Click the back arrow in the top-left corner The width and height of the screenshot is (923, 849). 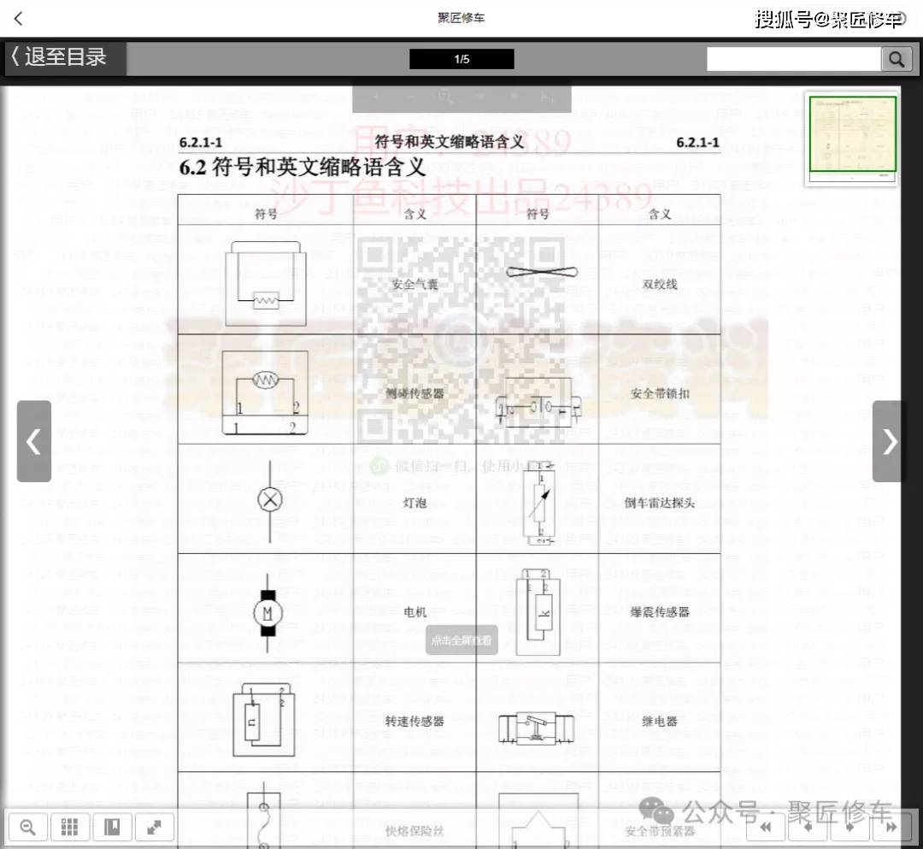pyautogui.click(x=19, y=18)
